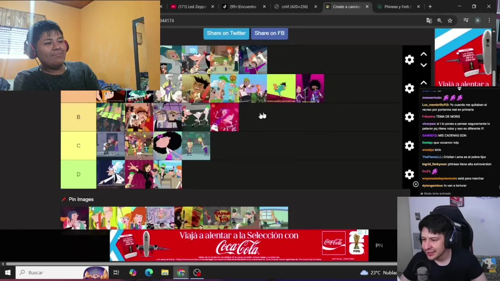Switch to the Phineas y Ferb tab
This screenshot has width=500, height=281.
point(397,7)
